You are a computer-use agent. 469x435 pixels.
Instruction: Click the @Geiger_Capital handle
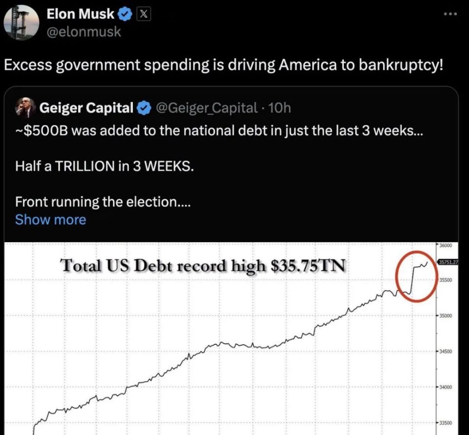coord(206,108)
